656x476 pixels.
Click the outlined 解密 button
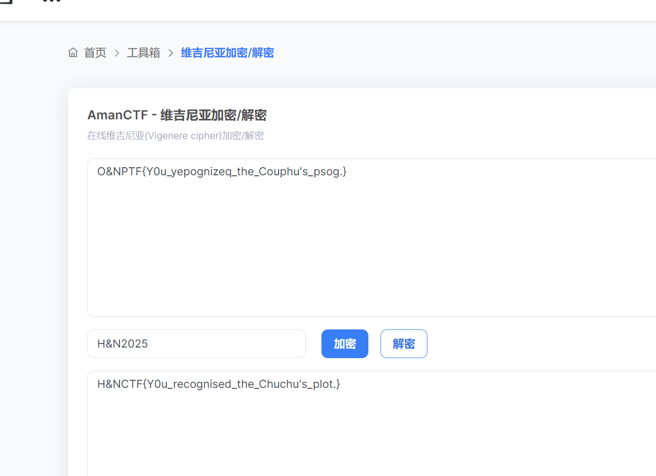pyautogui.click(x=404, y=344)
